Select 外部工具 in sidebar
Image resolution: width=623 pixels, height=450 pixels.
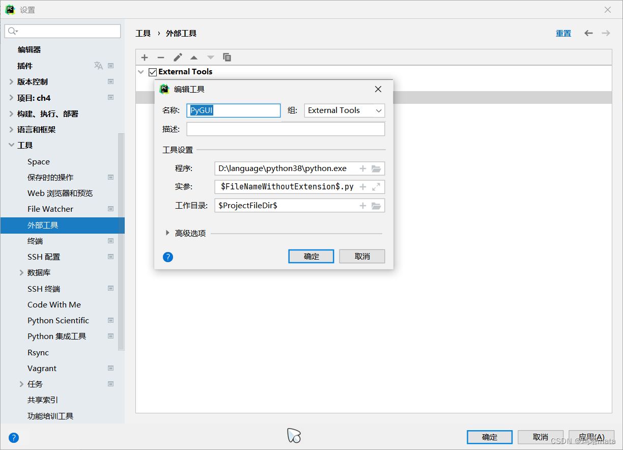[62, 225]
